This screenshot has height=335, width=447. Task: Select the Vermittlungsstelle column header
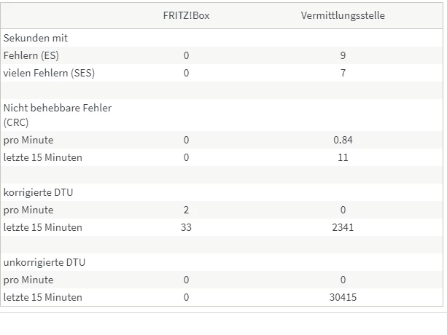(x=343, y=15)
